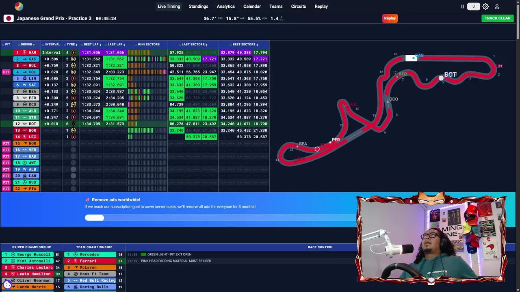The width and height of the screenshot is (520, 292).
Task: Click the delay counter showing 0
Action: [473, 6]
